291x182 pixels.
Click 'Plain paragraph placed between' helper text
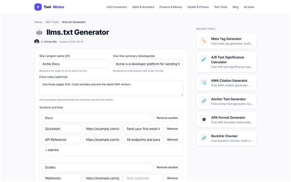click(76, 100)
